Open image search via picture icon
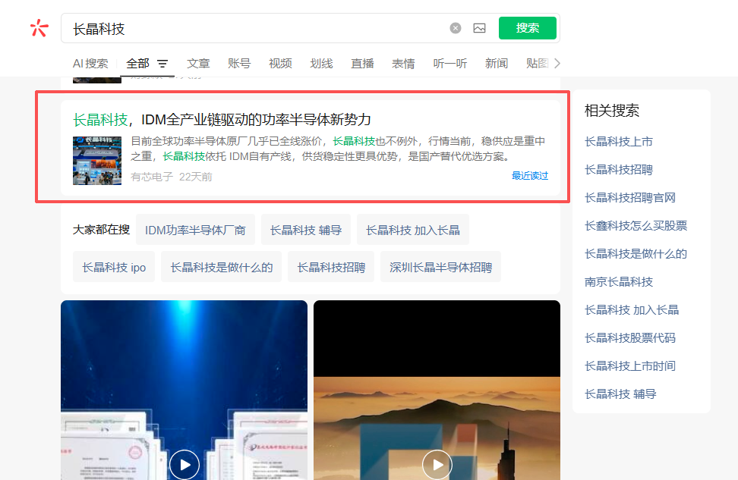This screenshot has height=480, width=738. [479, 28]
